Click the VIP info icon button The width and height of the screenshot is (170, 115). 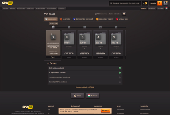(124, 14)
